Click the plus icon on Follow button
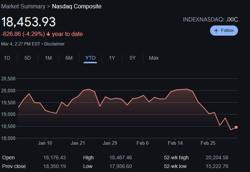 [216, 31]
